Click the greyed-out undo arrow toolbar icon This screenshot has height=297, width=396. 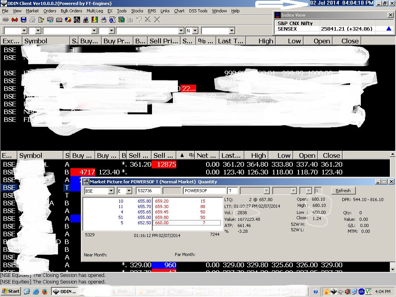(139, 19)
